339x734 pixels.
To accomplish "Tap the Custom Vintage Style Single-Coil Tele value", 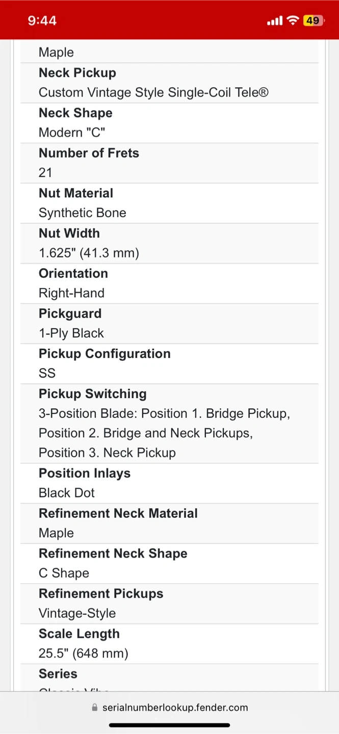I will coord(153,93).
